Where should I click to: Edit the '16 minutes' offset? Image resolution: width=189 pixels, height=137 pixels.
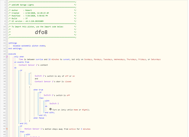54,59
